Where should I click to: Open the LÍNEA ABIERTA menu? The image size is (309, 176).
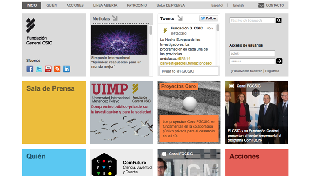(105, 5)
